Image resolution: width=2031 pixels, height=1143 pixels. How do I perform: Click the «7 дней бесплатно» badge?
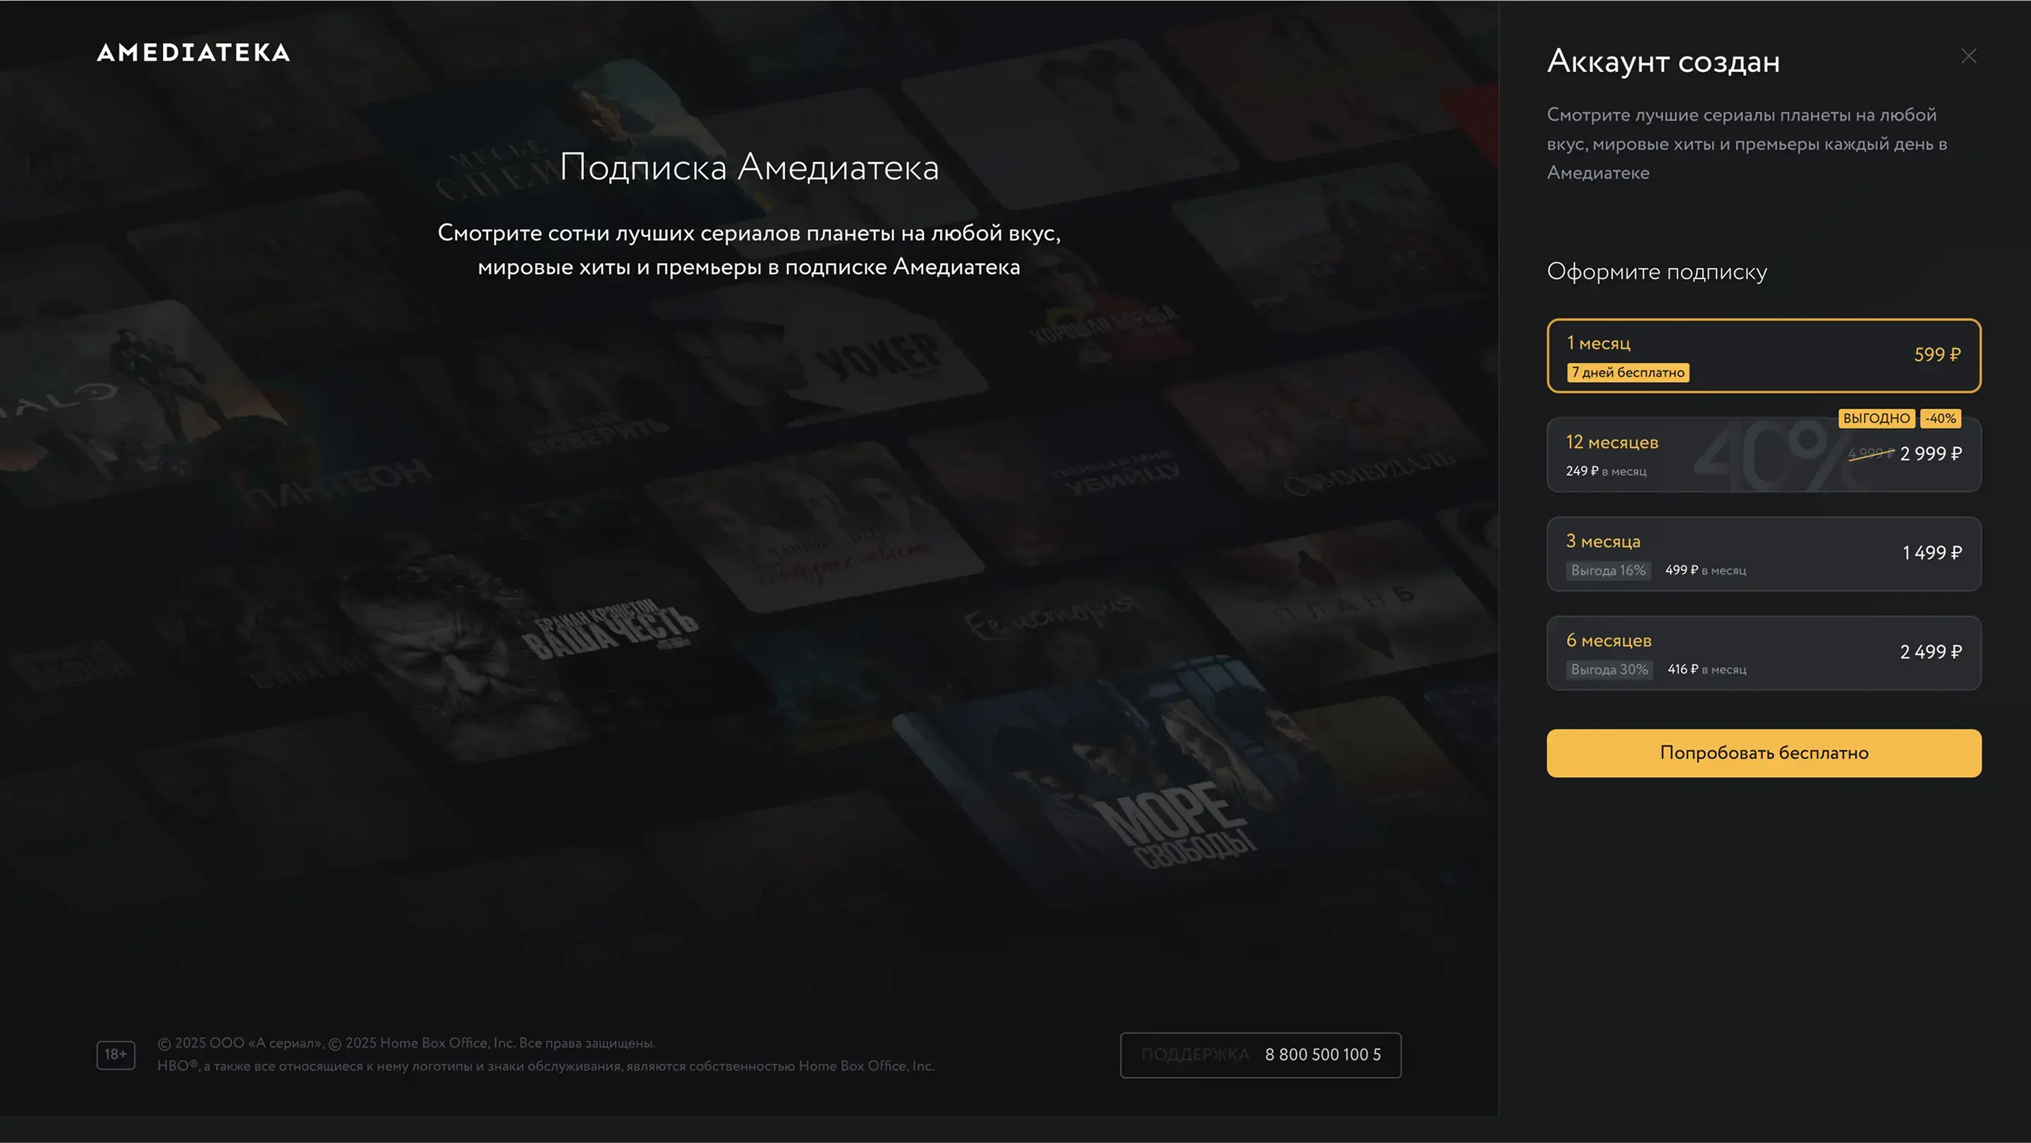point(1628,373)
